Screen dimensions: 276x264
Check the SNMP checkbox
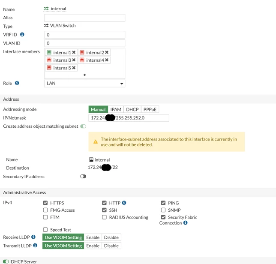[163, 210]
